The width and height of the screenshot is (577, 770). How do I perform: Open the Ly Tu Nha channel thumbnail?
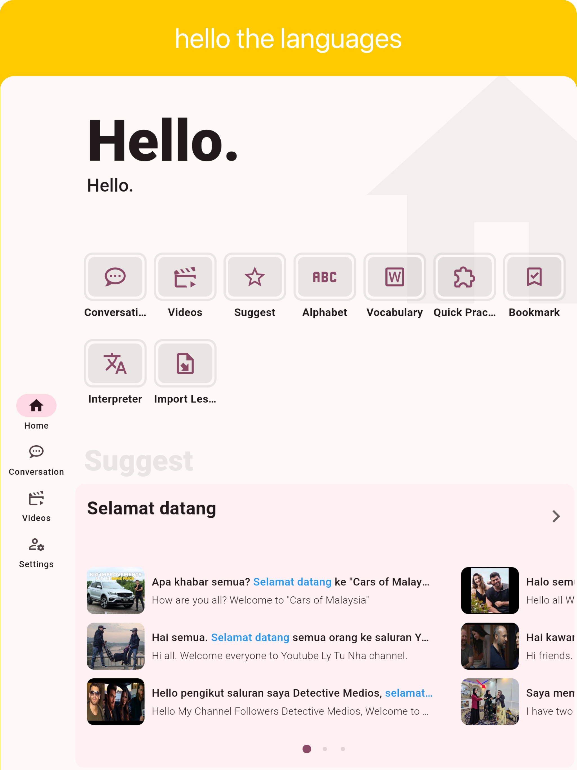(116, 646)
